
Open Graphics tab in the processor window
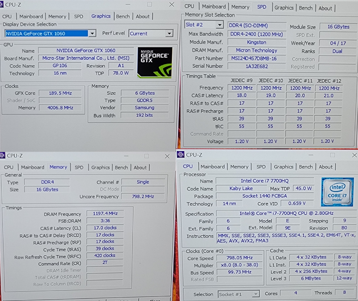(284, 166)
